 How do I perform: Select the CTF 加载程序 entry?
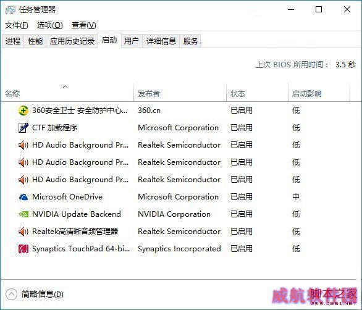[x=55, y=128]
